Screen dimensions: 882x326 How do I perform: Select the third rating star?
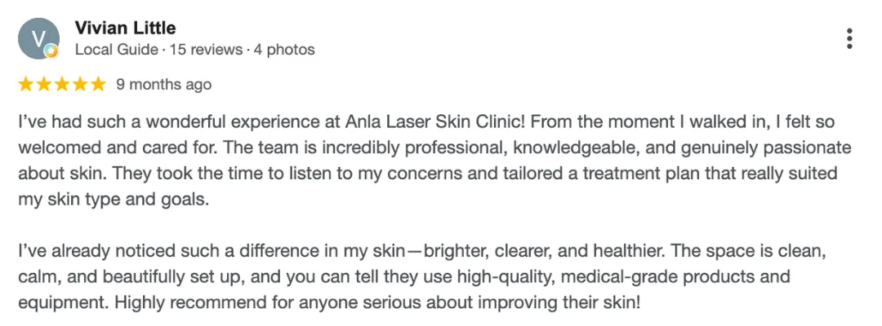pos(62,84)
